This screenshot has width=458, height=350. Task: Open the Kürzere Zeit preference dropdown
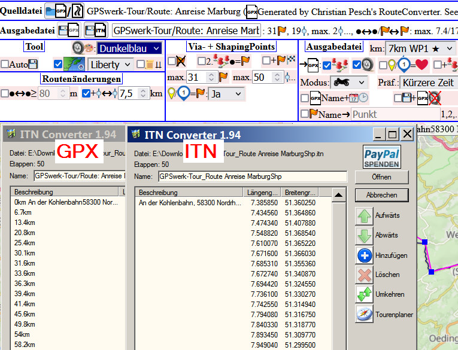click(429, 83)
